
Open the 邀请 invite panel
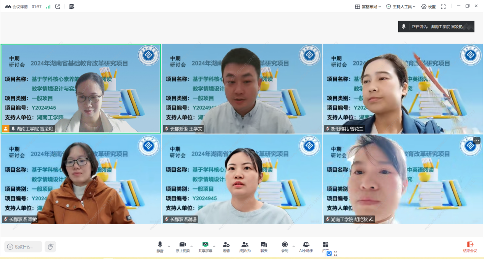226,246
